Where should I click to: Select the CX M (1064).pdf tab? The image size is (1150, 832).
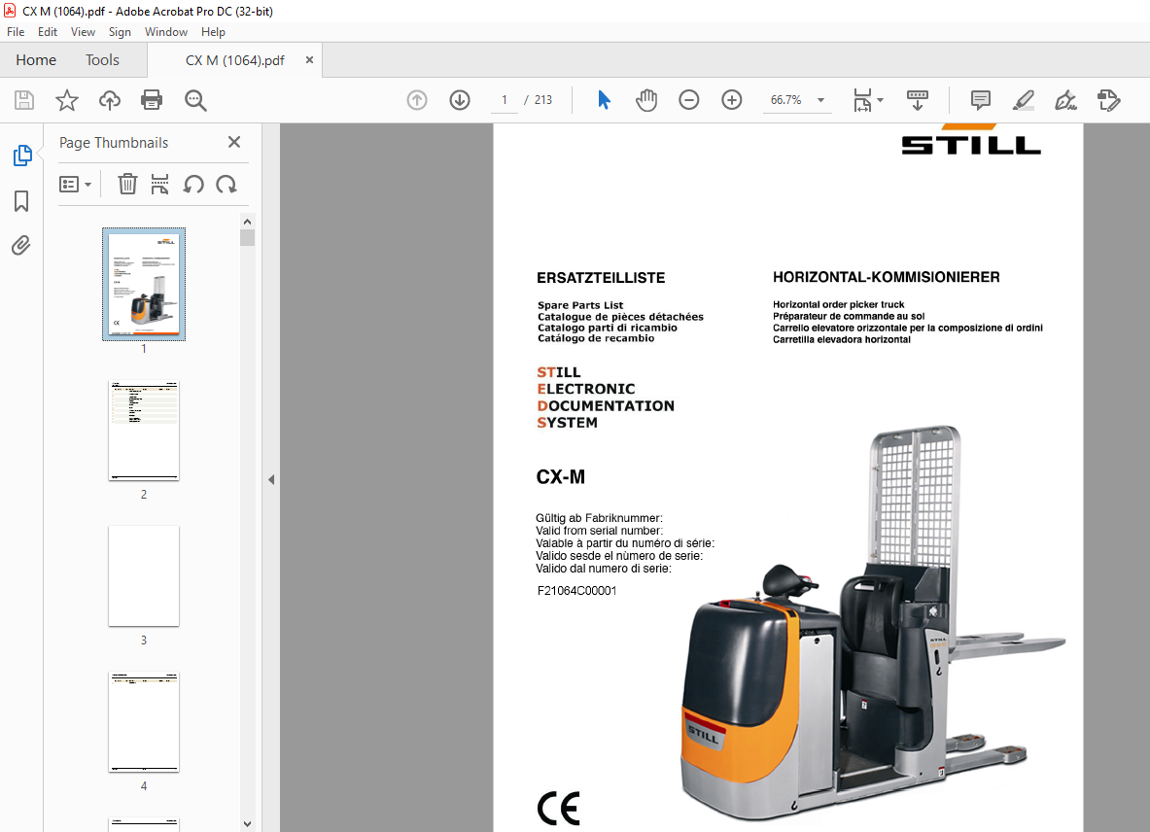[x=234, y=60]
